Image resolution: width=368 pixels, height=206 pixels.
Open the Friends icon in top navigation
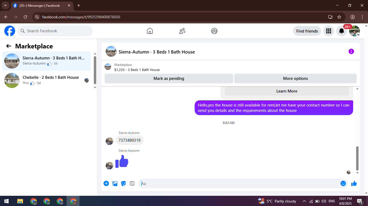click(x=182, y=31)
